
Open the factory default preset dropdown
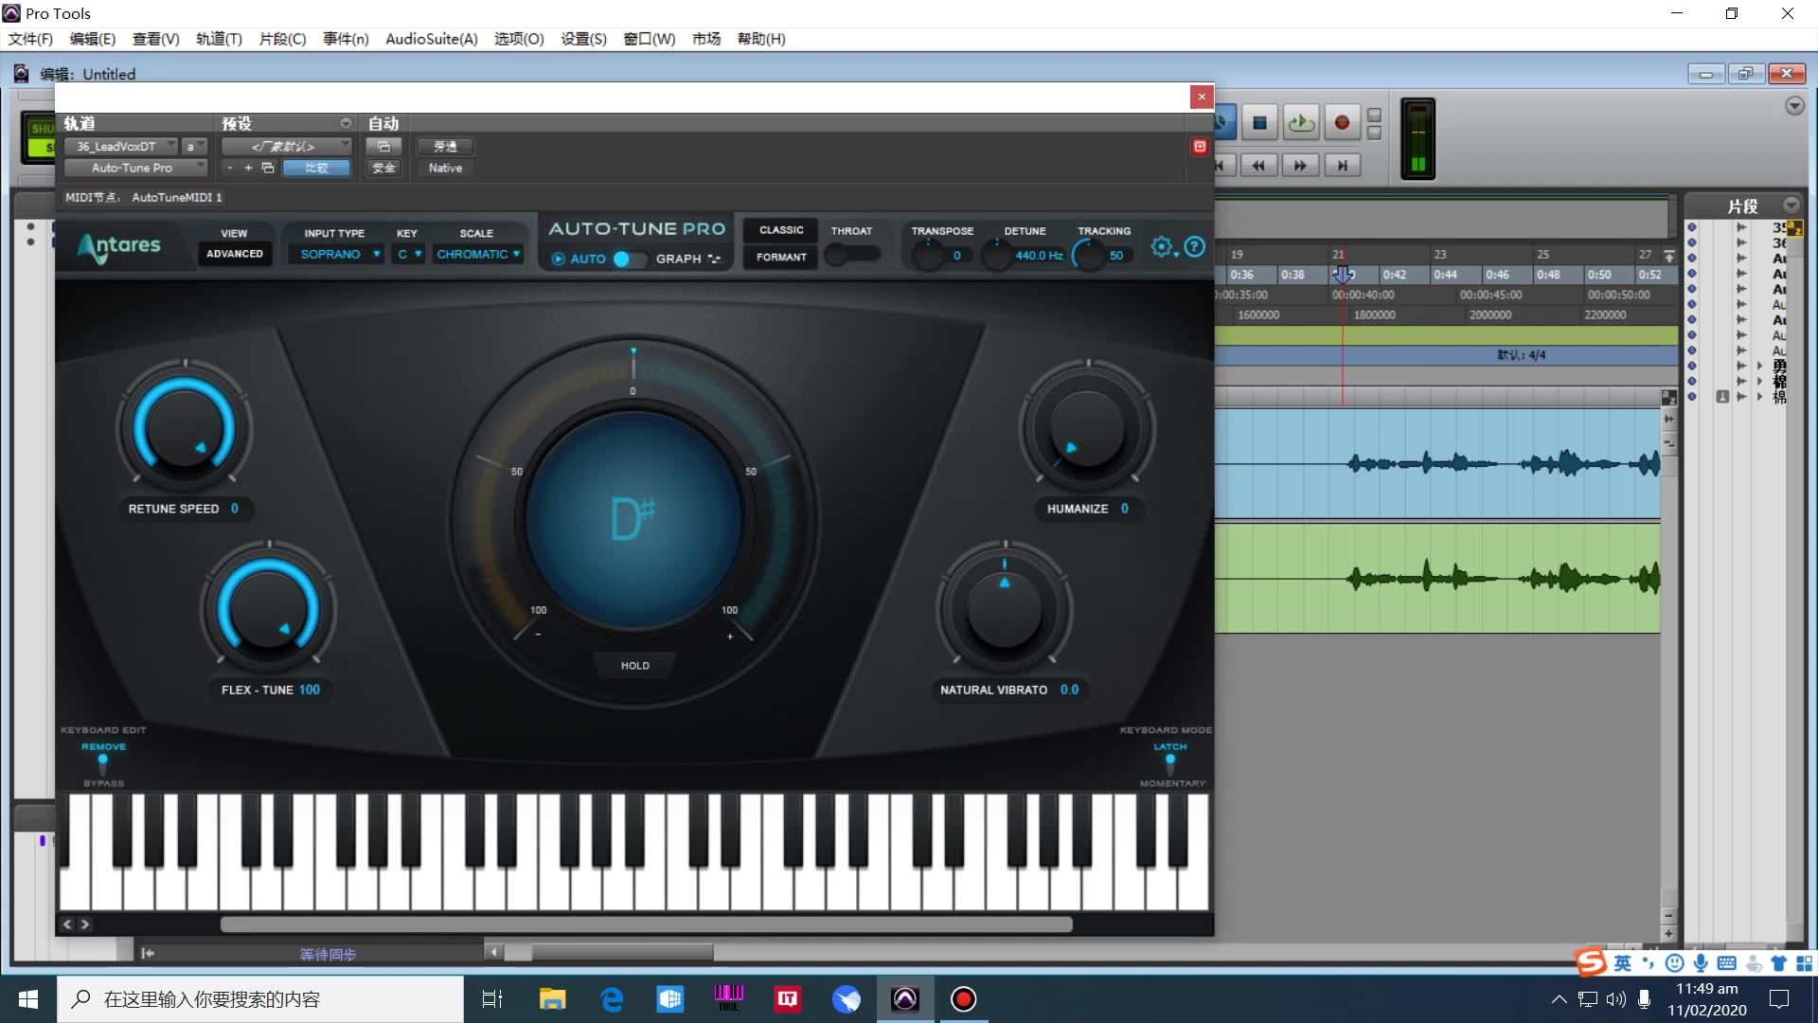[x=287, y=147]
